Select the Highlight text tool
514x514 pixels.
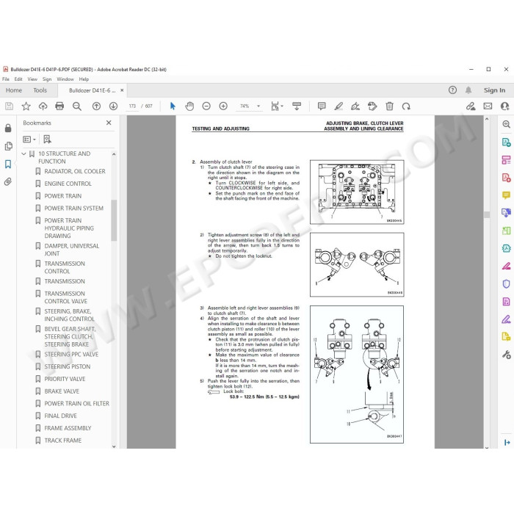339,106
